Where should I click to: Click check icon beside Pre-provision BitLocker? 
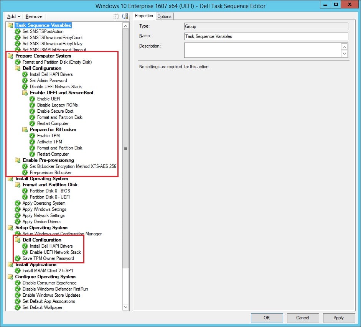pos(25,173)
